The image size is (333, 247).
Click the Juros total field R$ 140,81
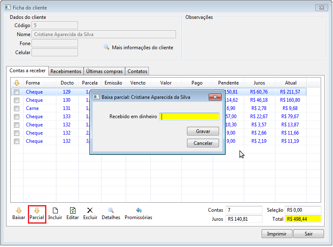click(244, 219)
